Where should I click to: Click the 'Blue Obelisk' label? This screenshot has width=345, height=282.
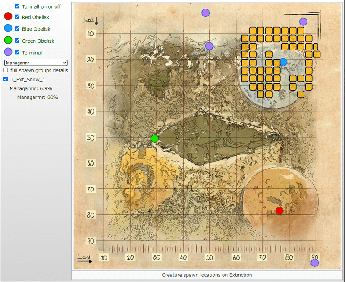coord(36,29)
